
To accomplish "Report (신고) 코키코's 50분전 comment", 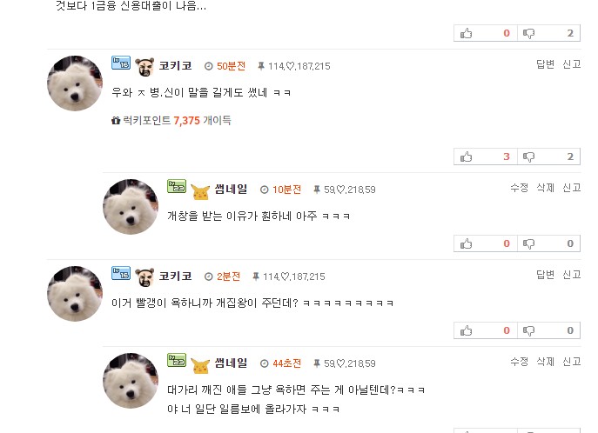I will (572, 64).
